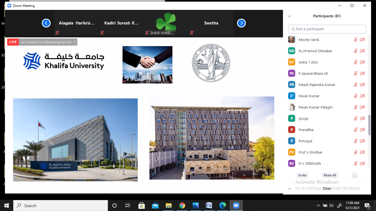Click Prof V.Giridhar's muted microphone icon
This screenshot has width=376, height=211.
[356, 152]
